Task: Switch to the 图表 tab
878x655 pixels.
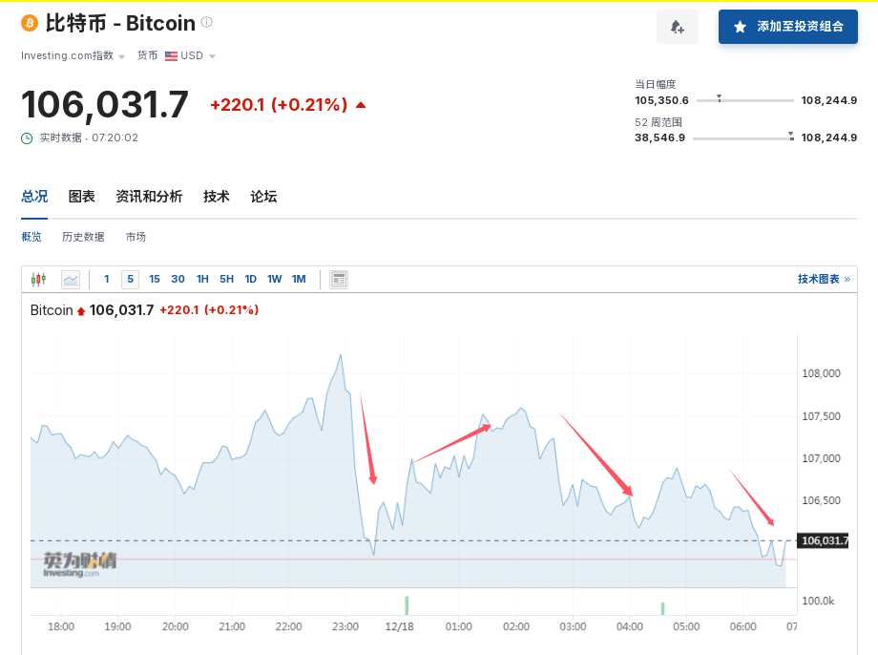Action: (82, 197)
